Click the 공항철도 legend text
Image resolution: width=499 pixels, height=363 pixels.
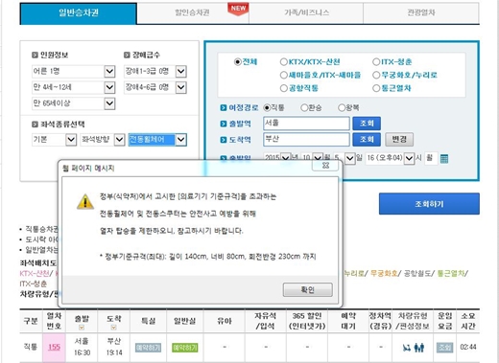coord(417,273)
